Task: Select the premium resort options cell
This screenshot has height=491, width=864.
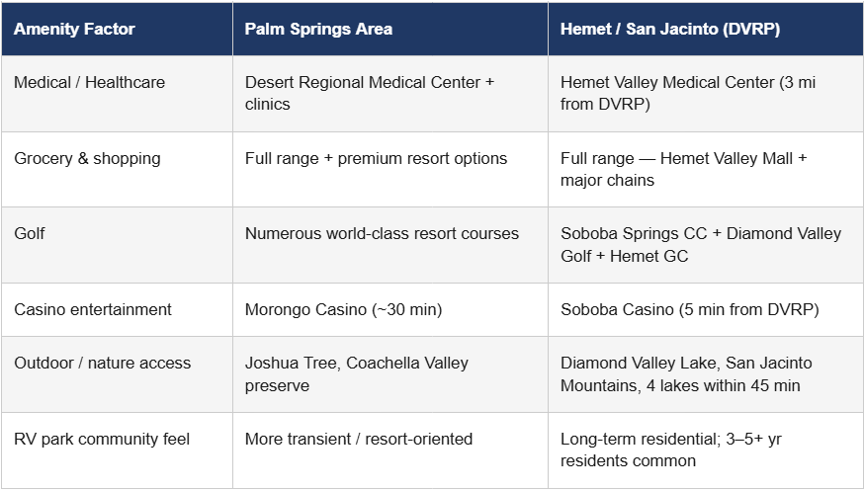Action: click(x=376, y=158)
